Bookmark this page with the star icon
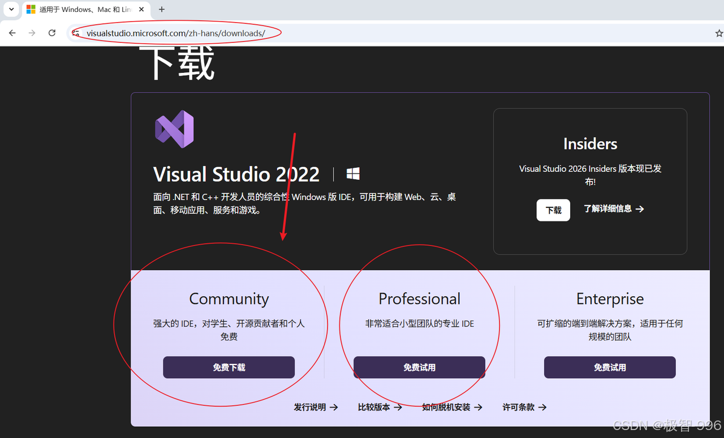Viewport: 724px width, 438px height. (719, 33)
